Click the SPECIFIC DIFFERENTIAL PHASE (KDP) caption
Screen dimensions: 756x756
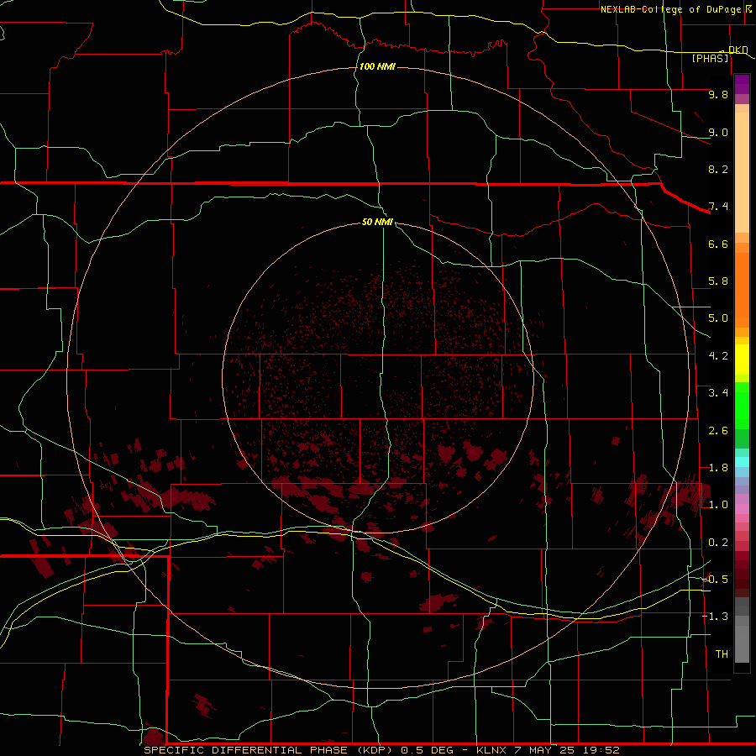coord(270,750)
